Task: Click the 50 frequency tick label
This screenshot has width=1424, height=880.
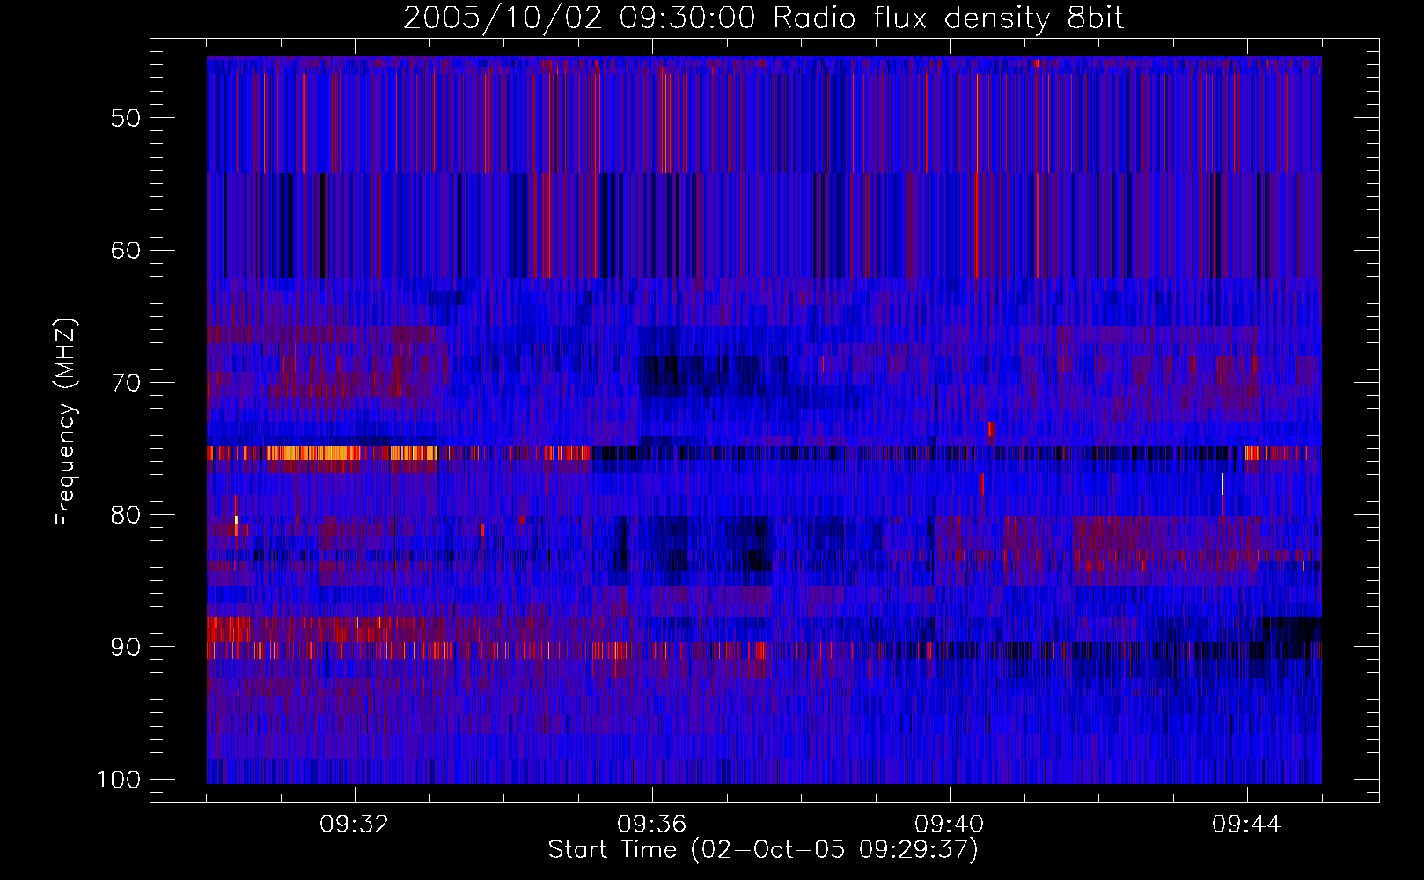Action: point(126,118)
